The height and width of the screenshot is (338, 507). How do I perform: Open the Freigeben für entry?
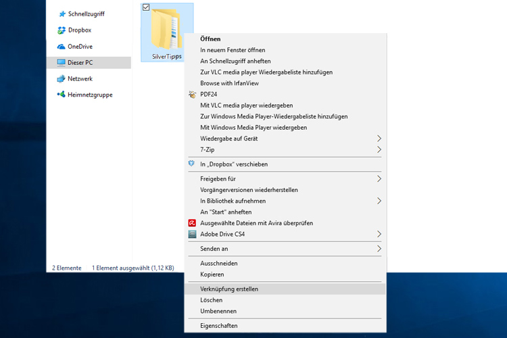[285, 178]
